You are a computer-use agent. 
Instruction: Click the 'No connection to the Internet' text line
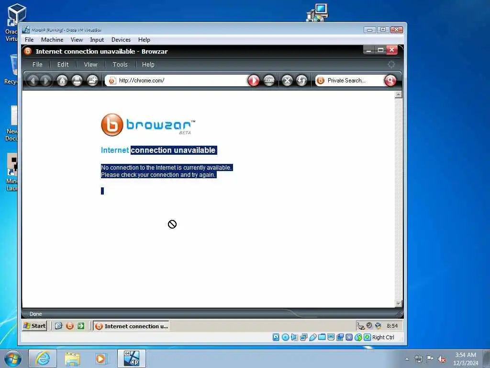point(166,168)
